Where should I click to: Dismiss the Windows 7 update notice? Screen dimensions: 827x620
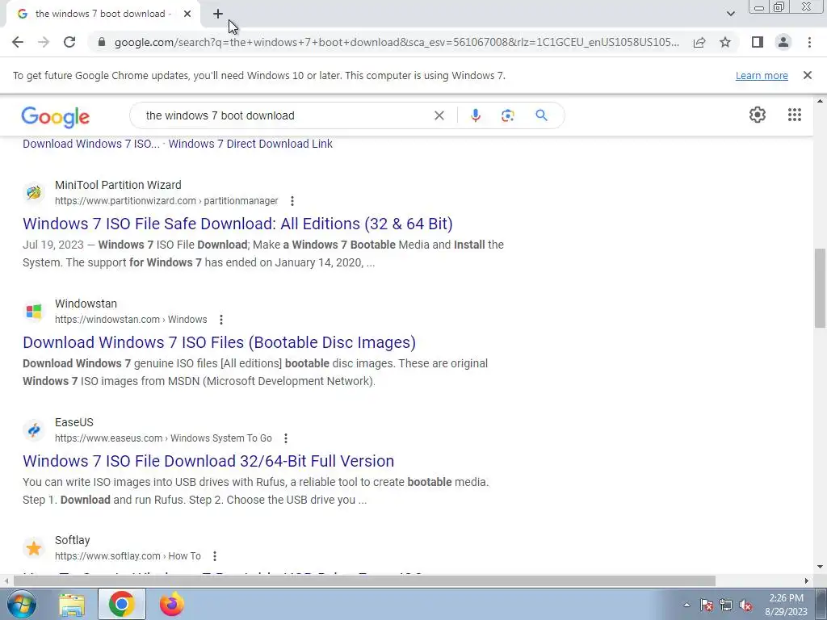808,75
